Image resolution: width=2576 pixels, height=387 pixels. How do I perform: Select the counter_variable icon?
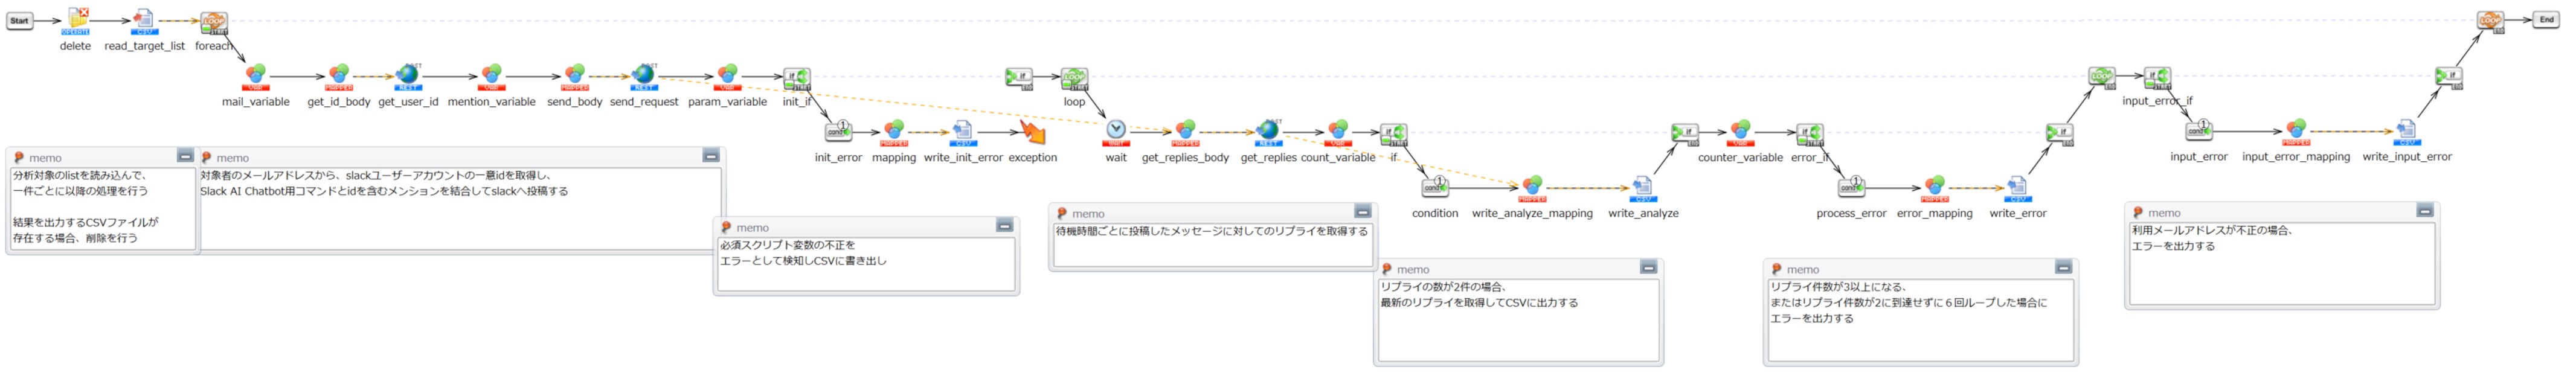[1740, 131]
